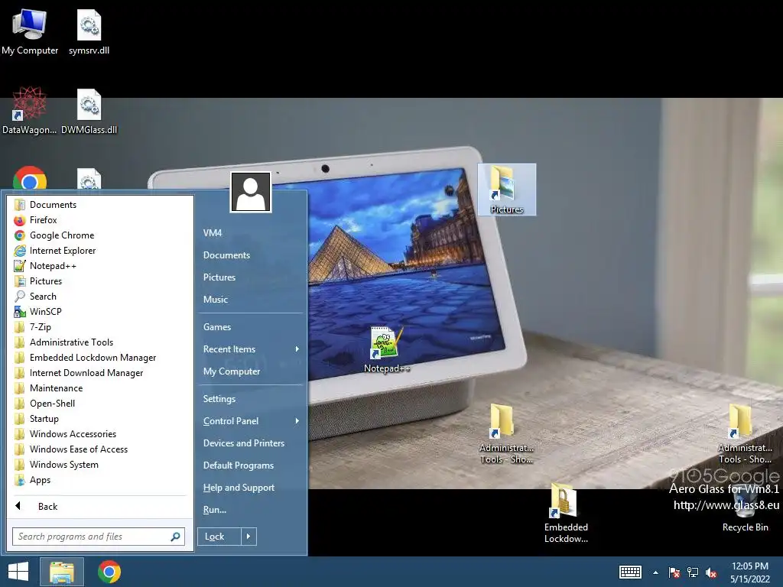Launch WinSCP from the Start menu
Screen dimensions: 783x587
[100, 312]
